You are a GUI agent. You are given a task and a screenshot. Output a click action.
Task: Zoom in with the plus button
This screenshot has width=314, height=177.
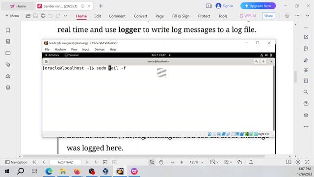(182, 162)
